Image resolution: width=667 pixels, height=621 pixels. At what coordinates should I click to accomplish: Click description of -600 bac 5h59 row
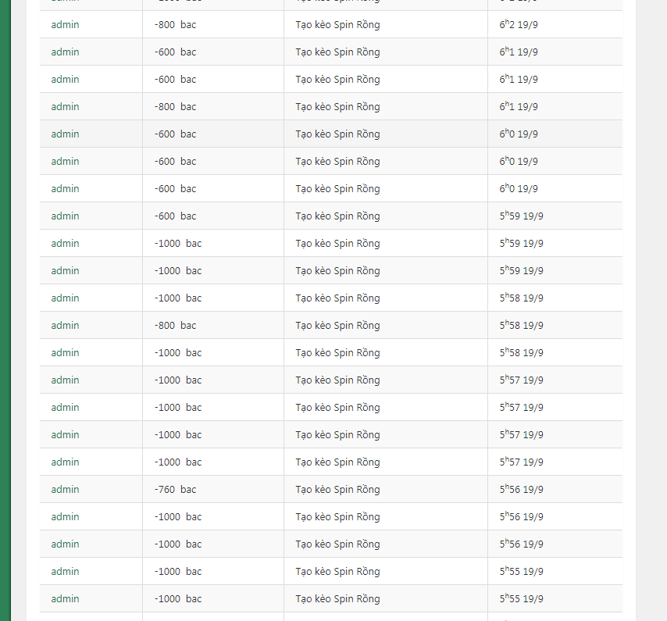pyautogui.click(x=337, y=216)
